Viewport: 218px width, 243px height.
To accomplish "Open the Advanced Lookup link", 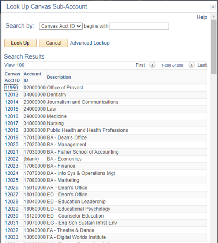I will pos(90,43).
